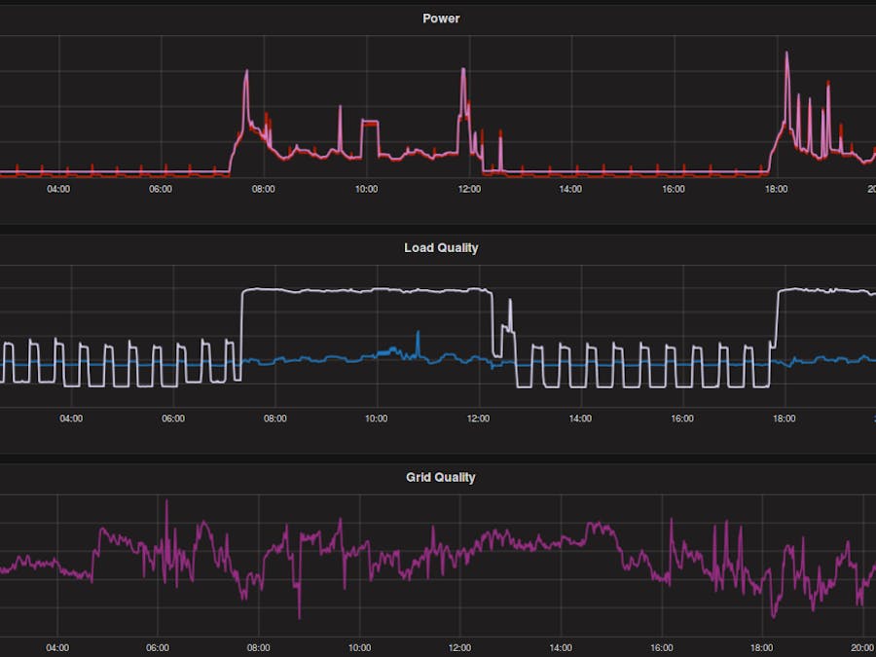
Task: Click the 06:00 label under Grid Quality
Action: [158, 646]
